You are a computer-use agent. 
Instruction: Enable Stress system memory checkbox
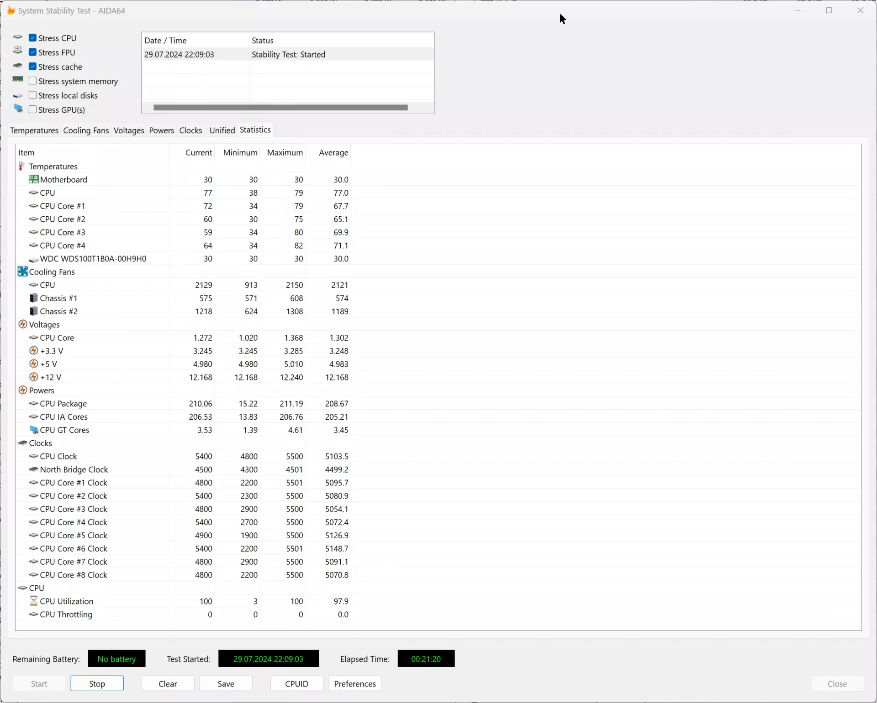(32, 80)
